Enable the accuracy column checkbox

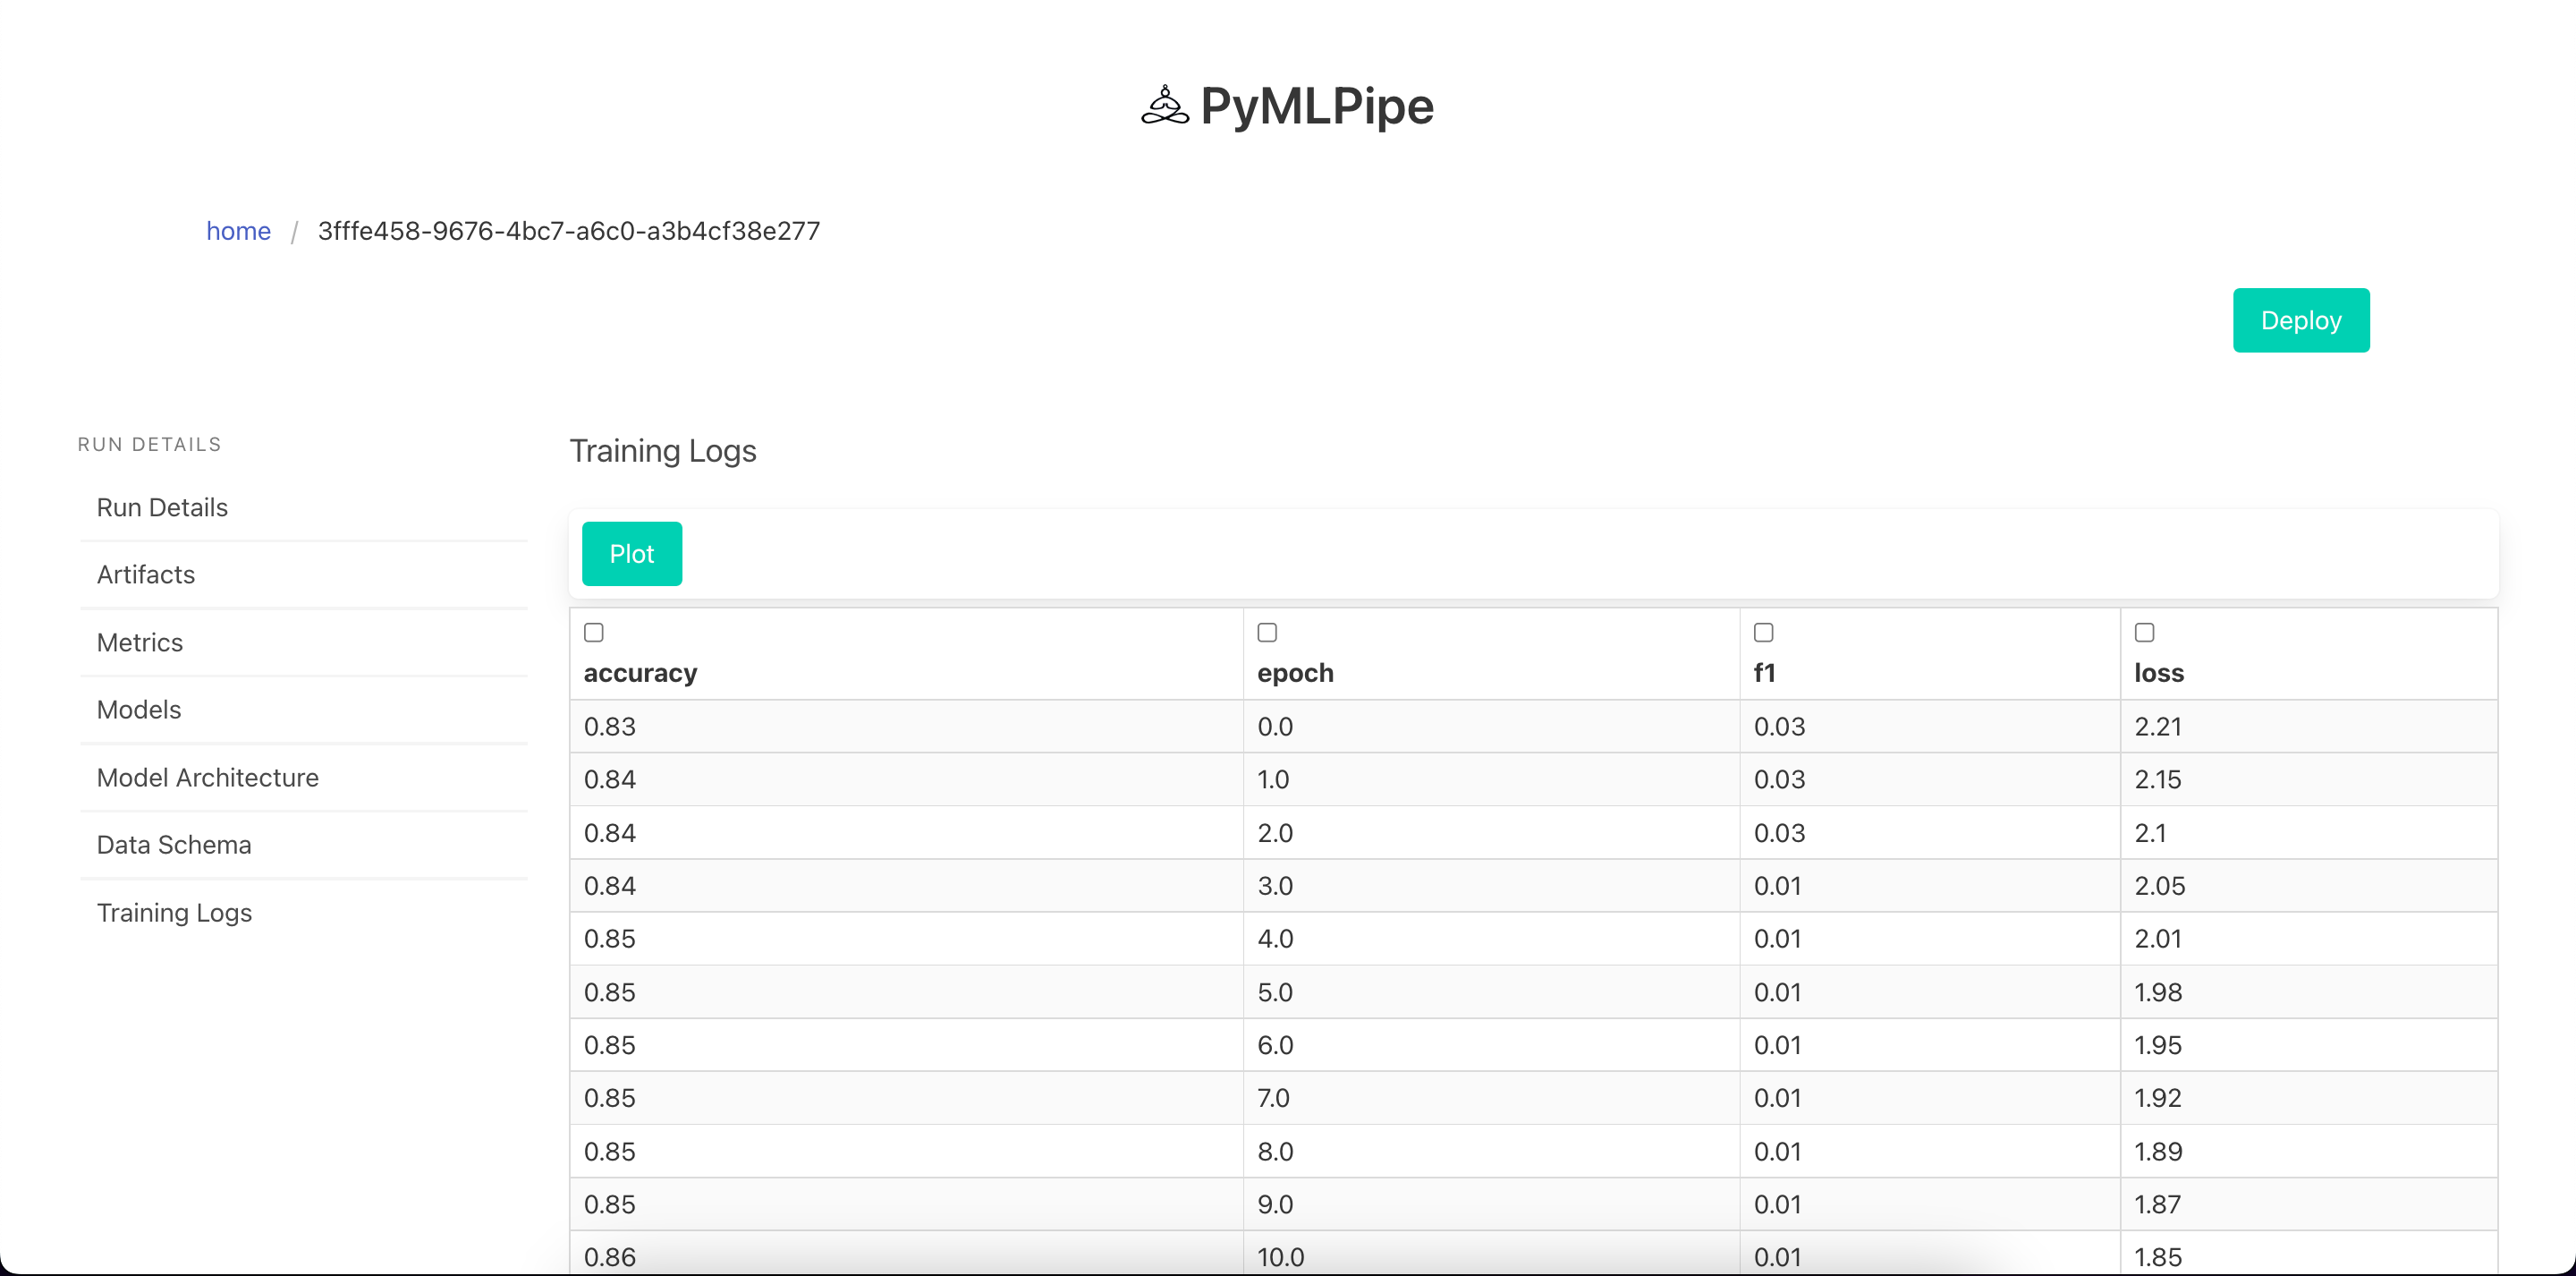pyautogui.click(x=594, y=633)
